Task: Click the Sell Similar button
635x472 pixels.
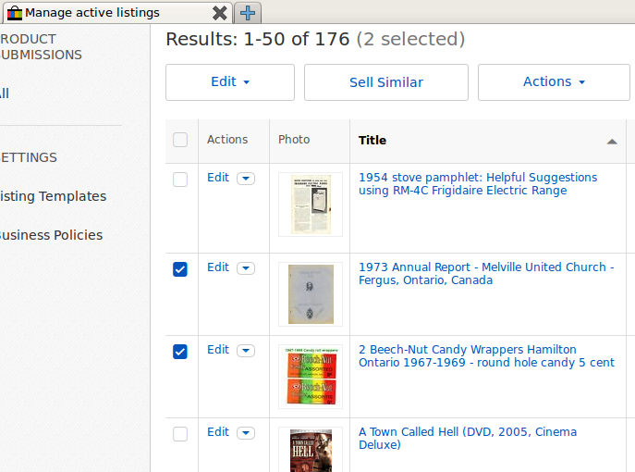Action: (386, 82)
